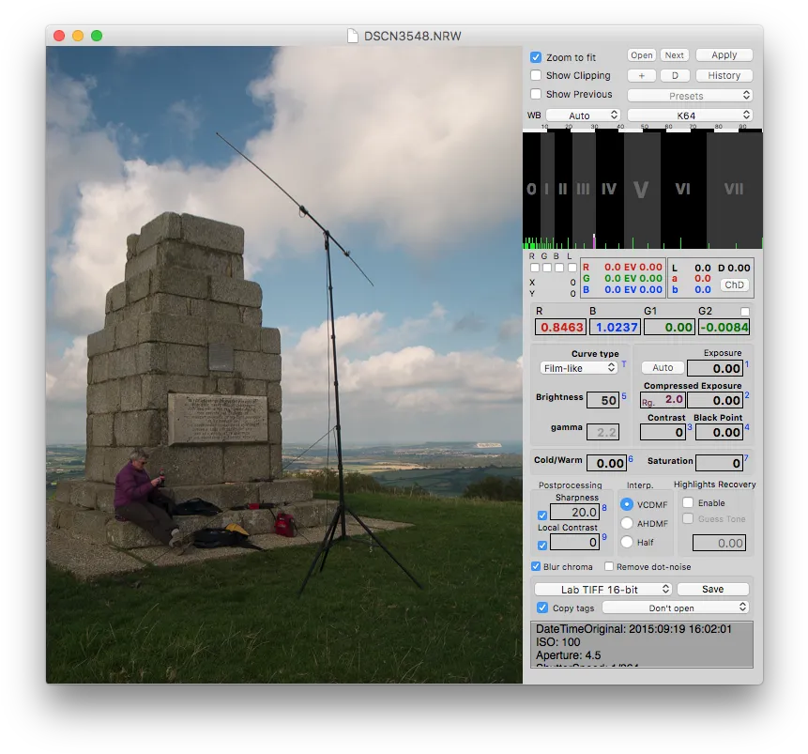This screenshot has height=754, width=808.
Task: Click the ISO: 100 metadata line
Action: (558, 642)
